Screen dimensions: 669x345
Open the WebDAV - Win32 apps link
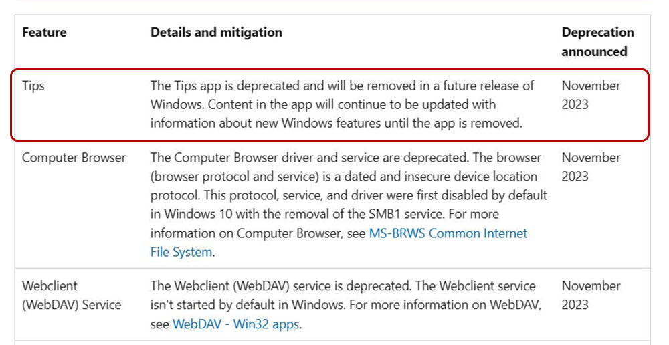(236, 324)
